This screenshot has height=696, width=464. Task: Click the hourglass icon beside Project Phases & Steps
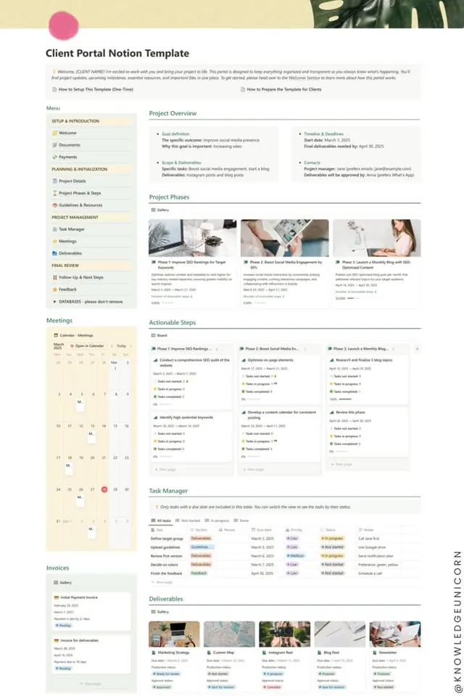pos(54,193)
